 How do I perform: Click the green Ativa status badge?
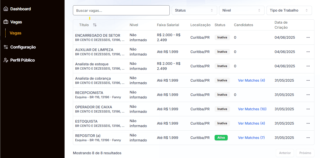[221, 138]
